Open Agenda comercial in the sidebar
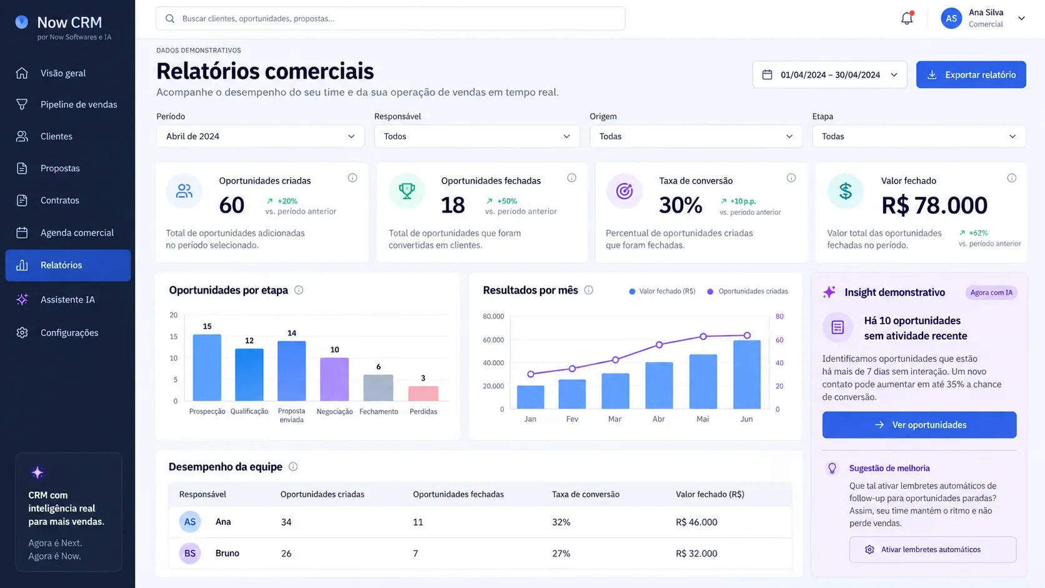1045x588 pixels. [68, 232]
